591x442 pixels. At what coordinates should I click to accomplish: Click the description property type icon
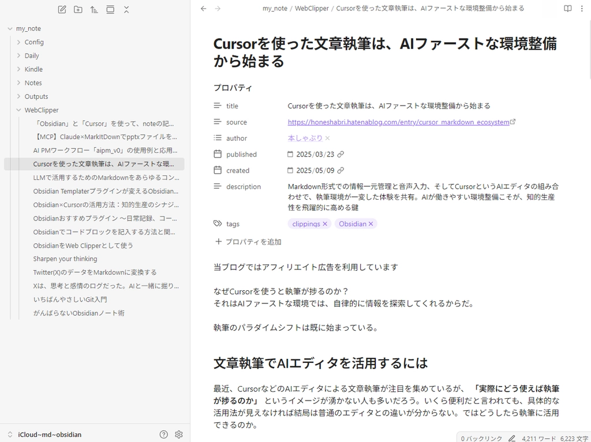(x=218, y=186)
